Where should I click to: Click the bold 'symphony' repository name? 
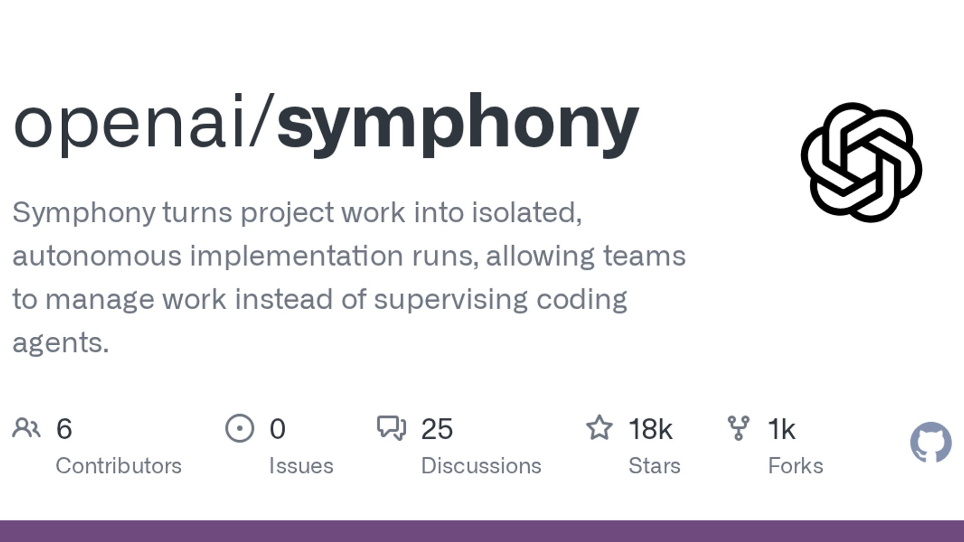pyautogui.click(x=457, y=123)
